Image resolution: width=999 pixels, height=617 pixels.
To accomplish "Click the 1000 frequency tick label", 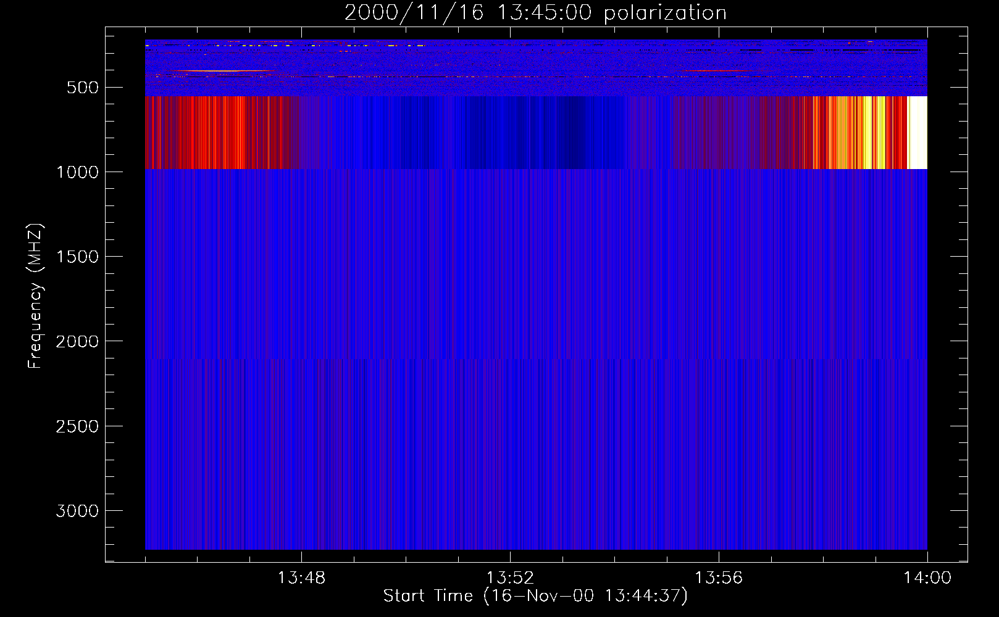I will click(x=77, y=172).
